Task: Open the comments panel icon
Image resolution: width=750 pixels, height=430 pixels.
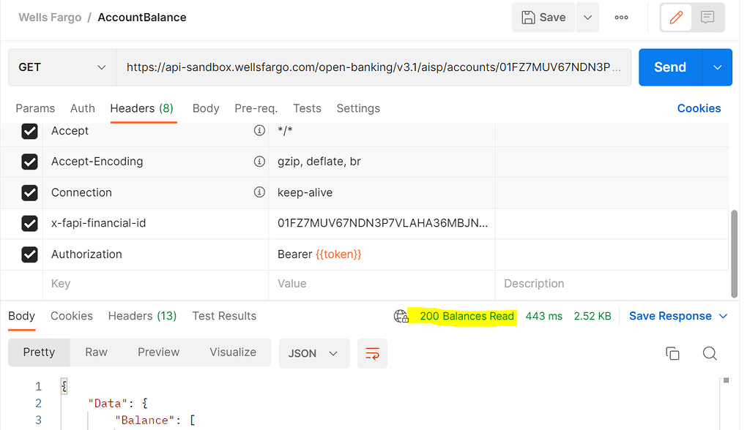Action: click(x=707, y=17)
